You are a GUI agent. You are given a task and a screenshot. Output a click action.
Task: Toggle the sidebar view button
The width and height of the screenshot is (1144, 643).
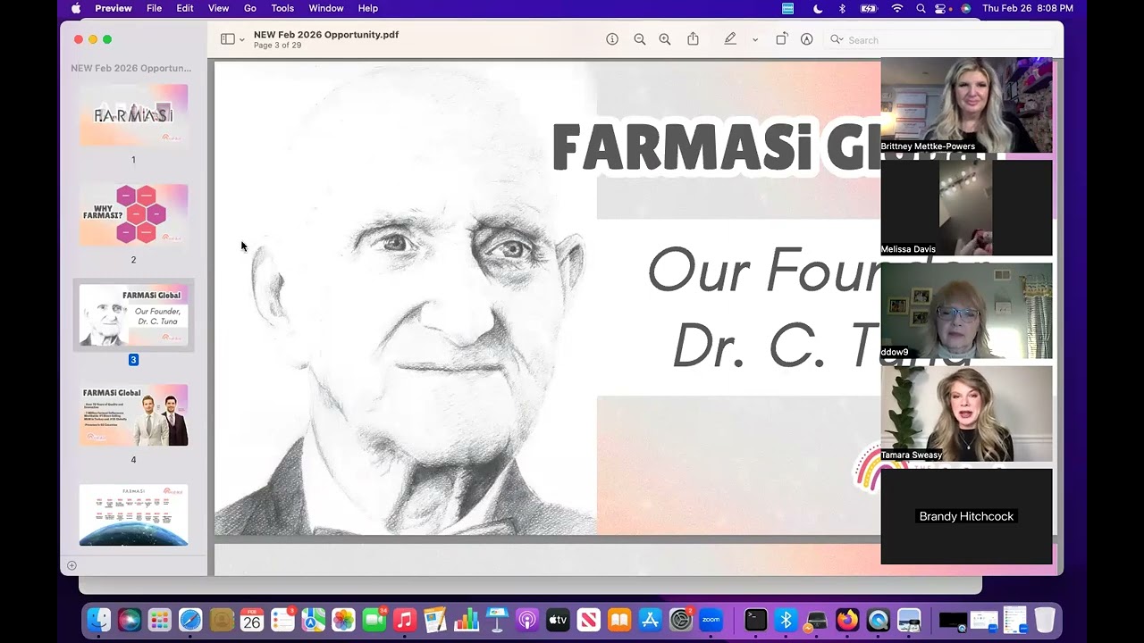click(228, 39)
